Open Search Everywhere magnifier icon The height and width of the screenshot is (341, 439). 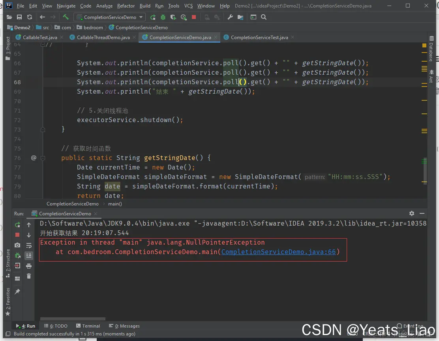(x=263, y=17)
